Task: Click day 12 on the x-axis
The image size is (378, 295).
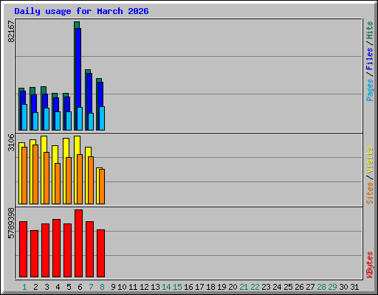Action: click(144, 287)
